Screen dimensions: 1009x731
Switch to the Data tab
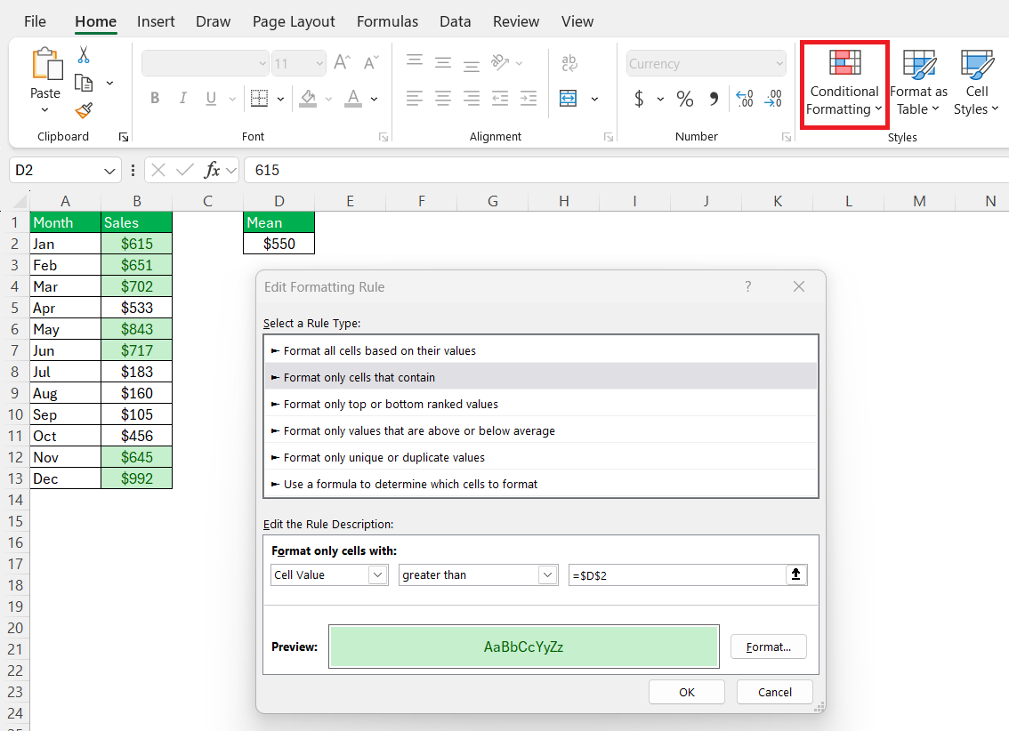click(456, 21)
